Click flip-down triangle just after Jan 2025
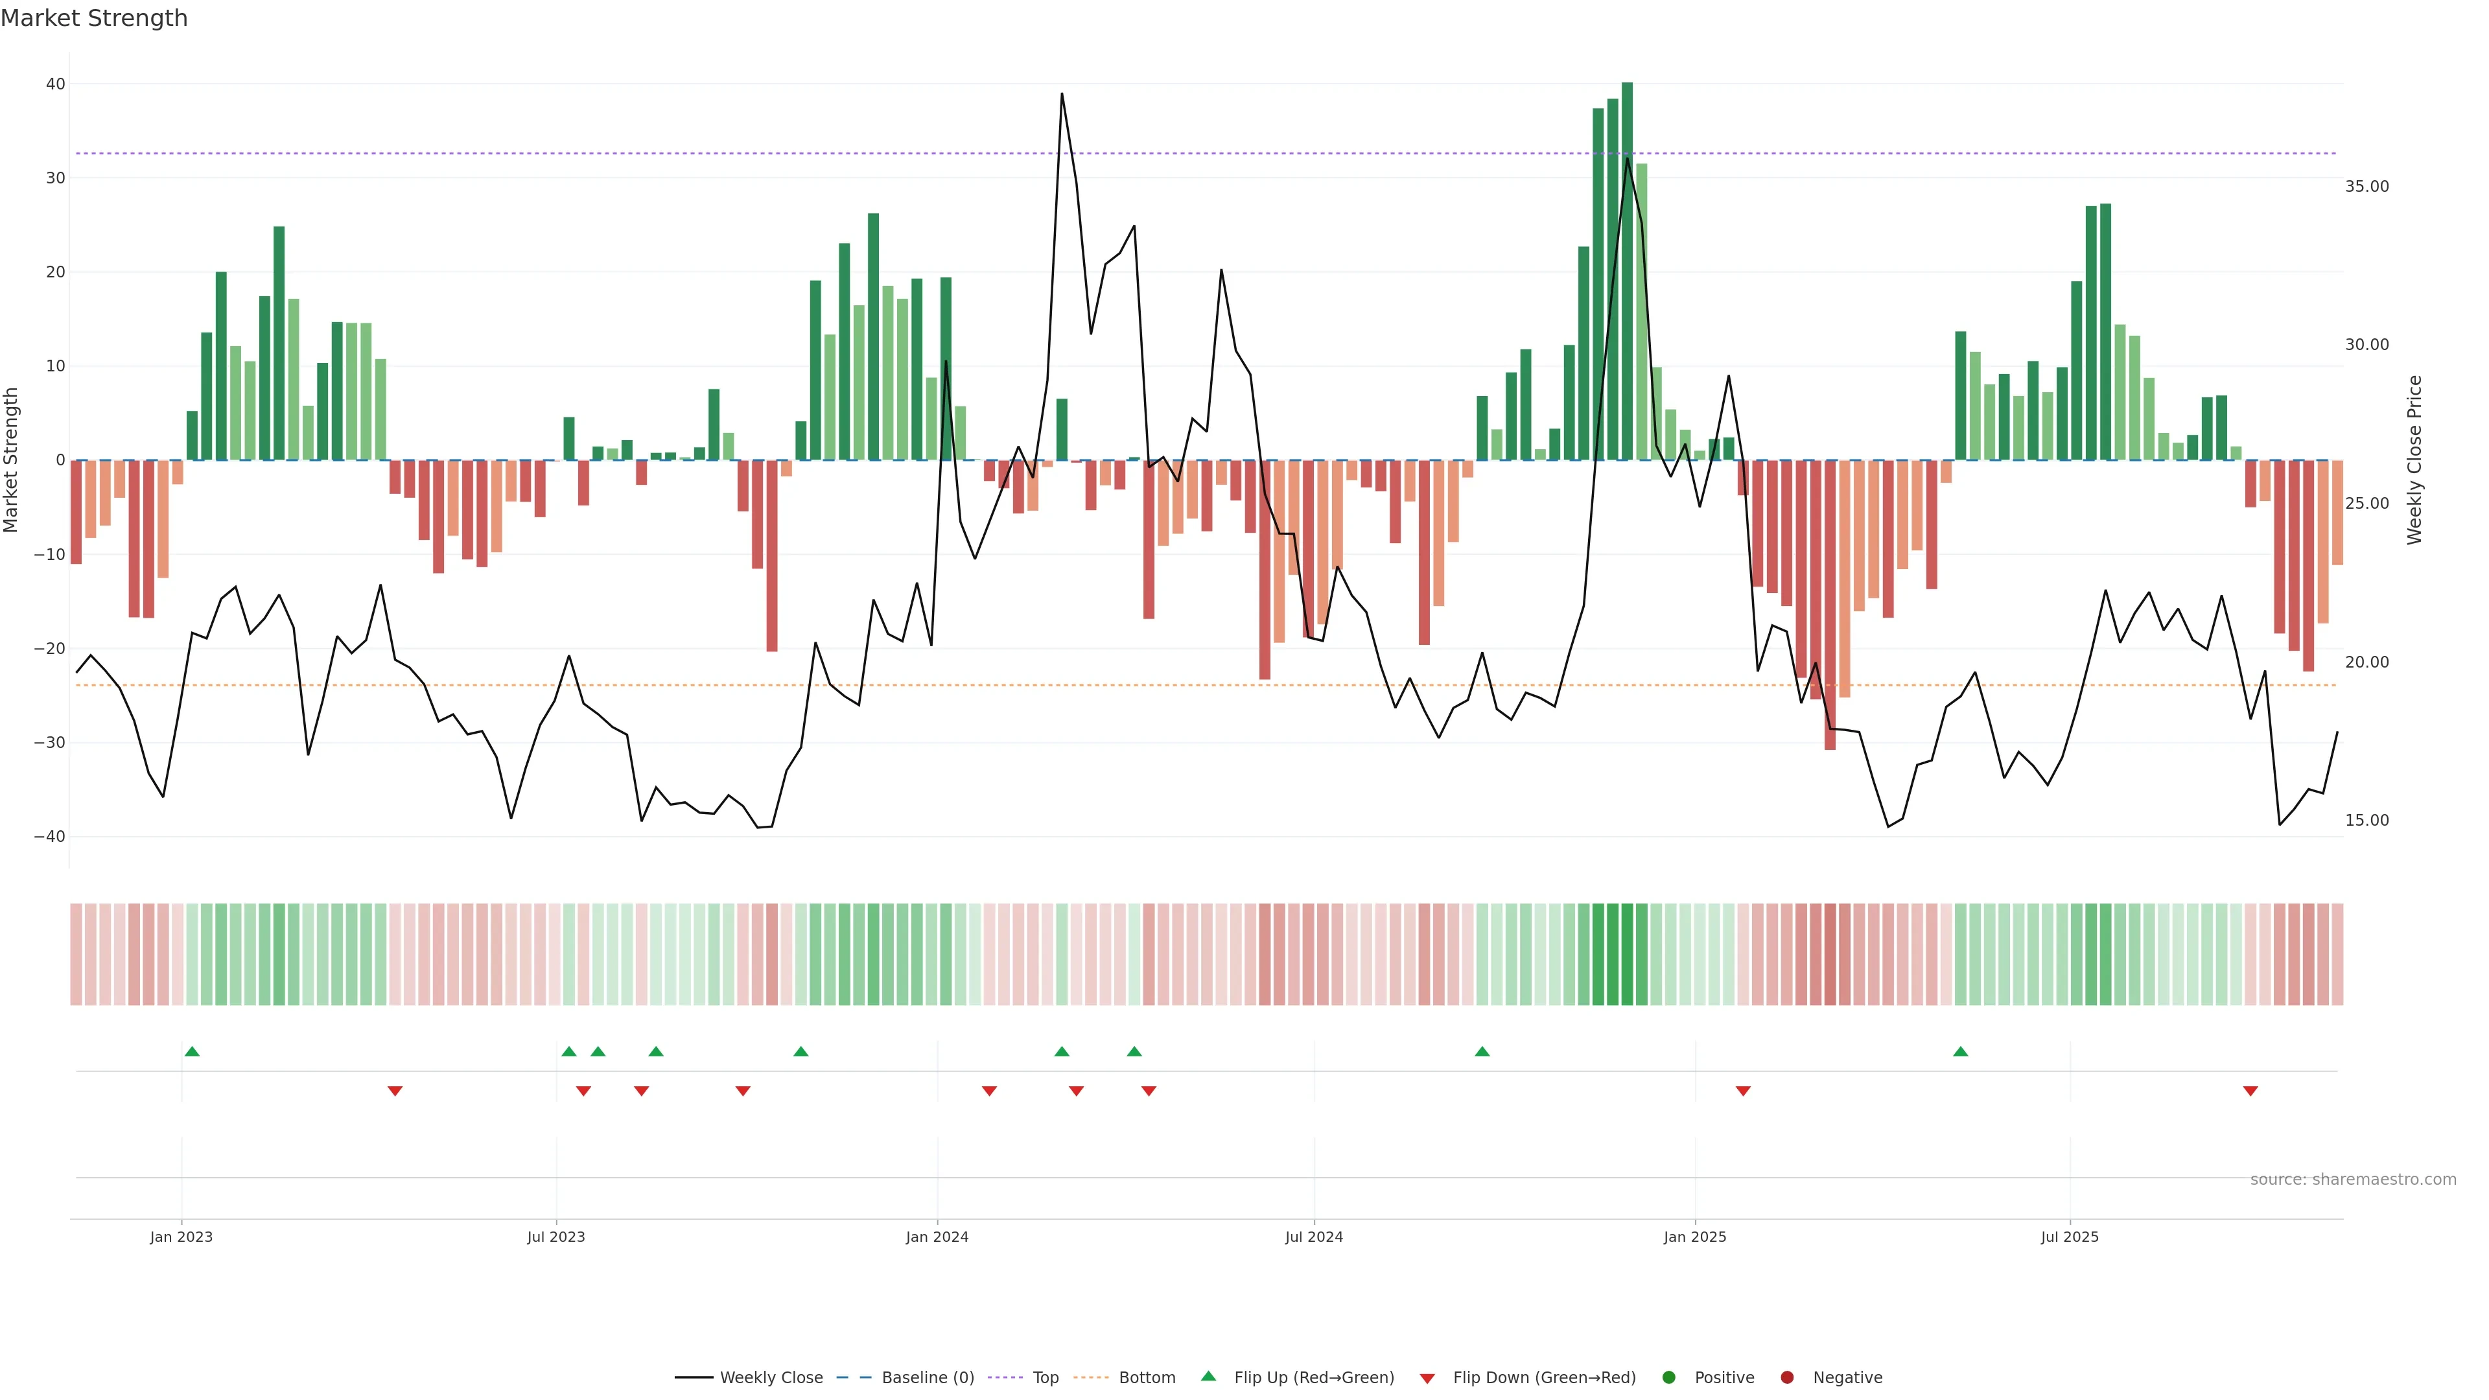The width and height of the screenshot is (2489, 1400). (x=1743, y=1091)
